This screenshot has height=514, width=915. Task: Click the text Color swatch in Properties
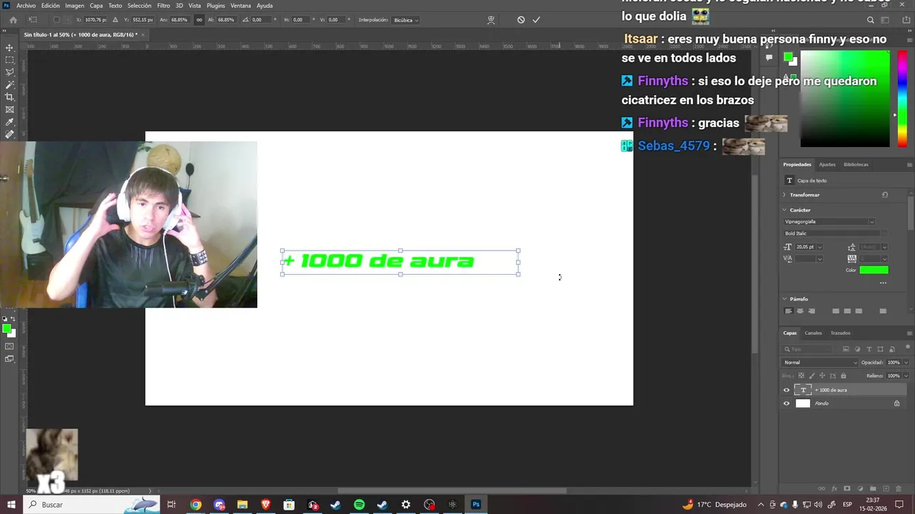pos(874,270)
